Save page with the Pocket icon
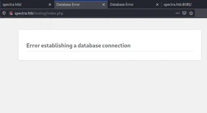Screen dimensions: 207x113 184,13
